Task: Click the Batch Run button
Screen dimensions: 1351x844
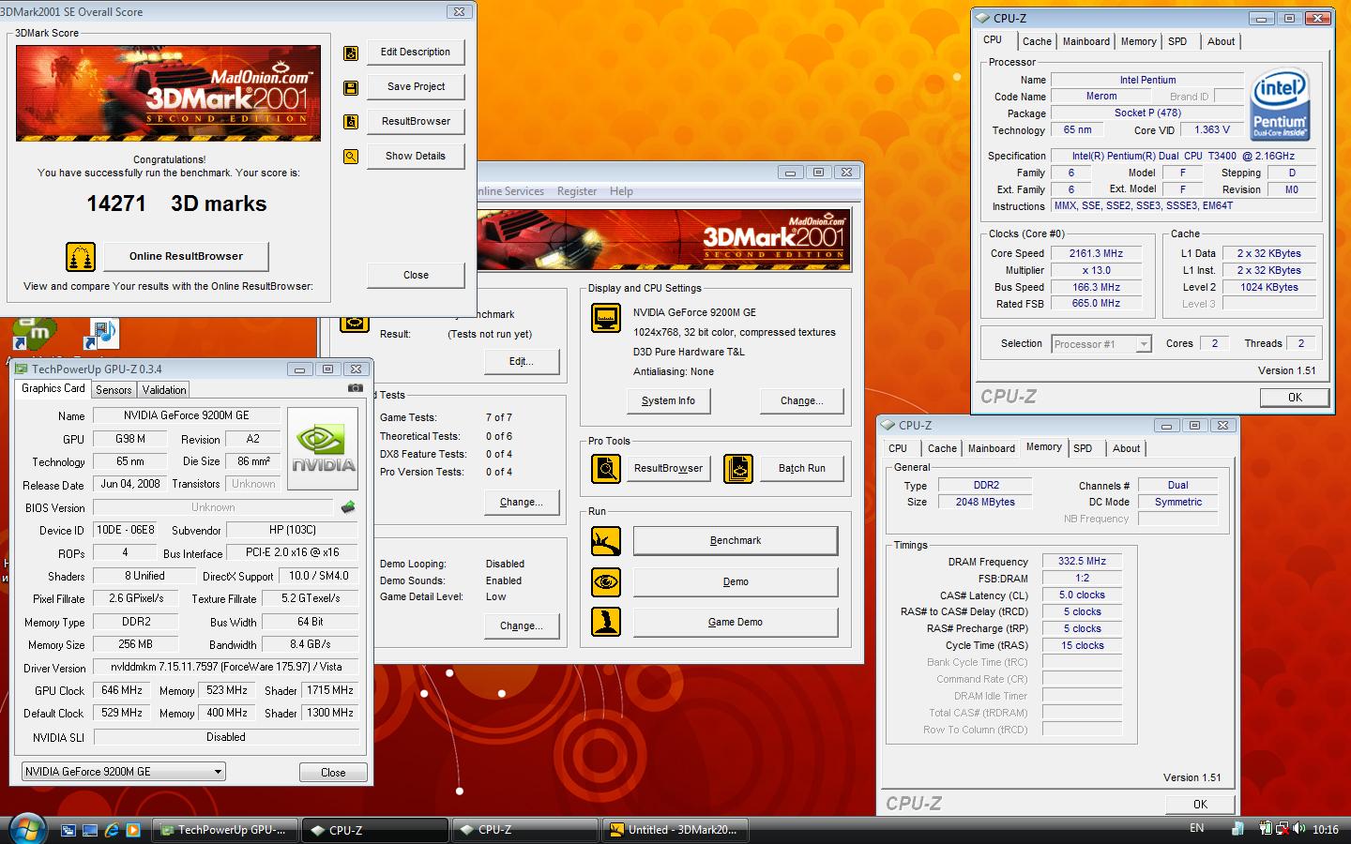Action: (x=802, y=469)
